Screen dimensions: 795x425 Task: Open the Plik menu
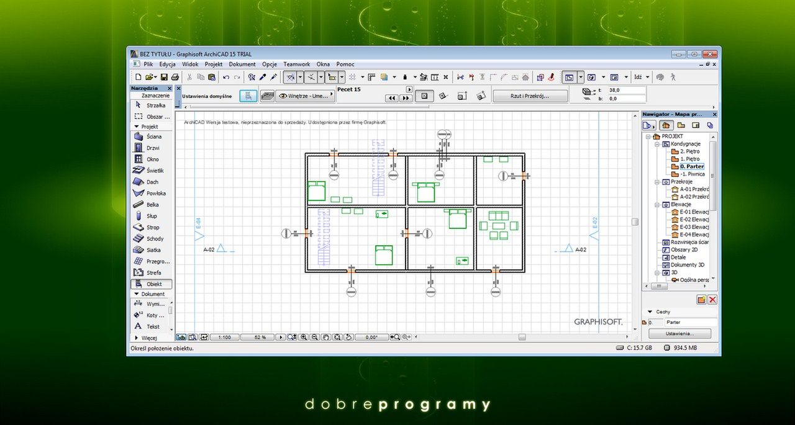(x=148, y=64)
